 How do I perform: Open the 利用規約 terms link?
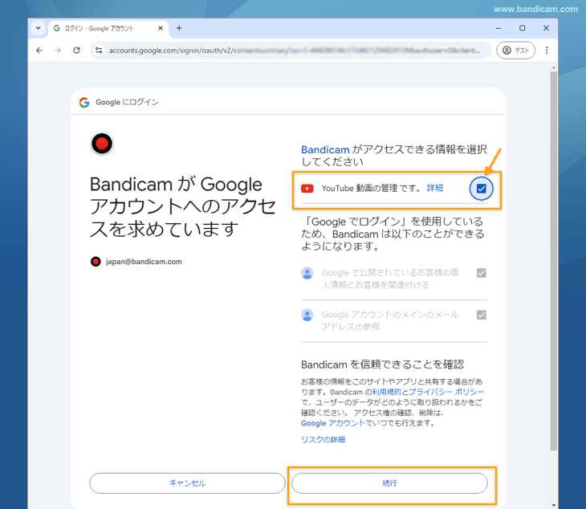386,392
